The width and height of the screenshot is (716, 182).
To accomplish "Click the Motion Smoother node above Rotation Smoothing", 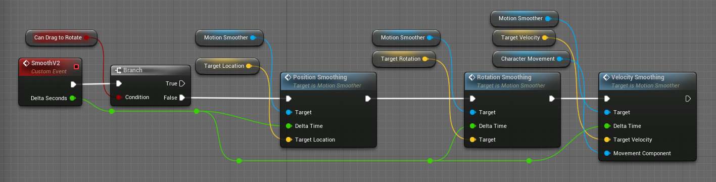I will [x=406, y=37].
